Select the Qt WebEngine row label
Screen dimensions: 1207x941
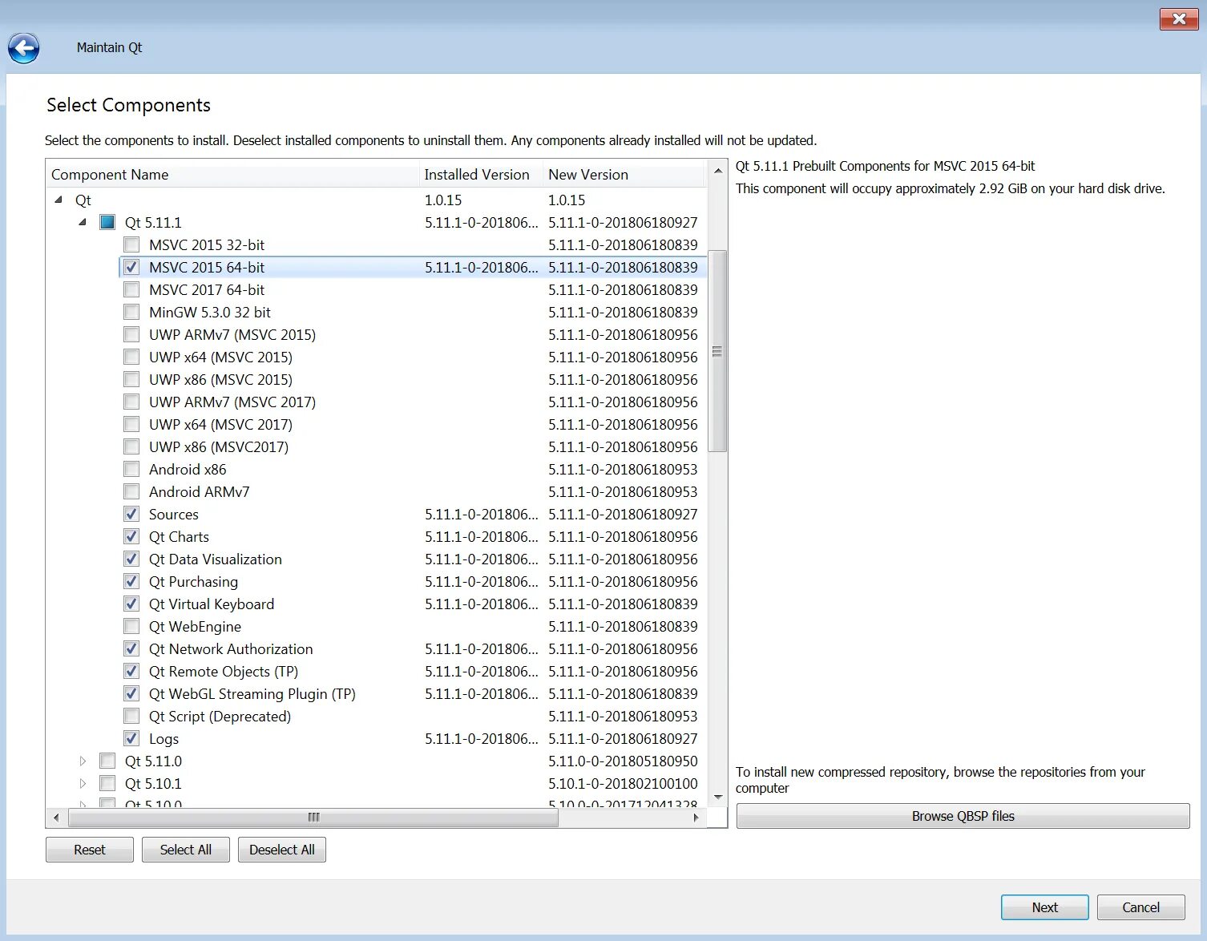tap(195, 626)
